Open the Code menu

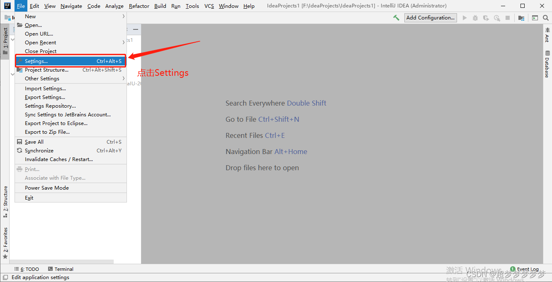point(94,6)
